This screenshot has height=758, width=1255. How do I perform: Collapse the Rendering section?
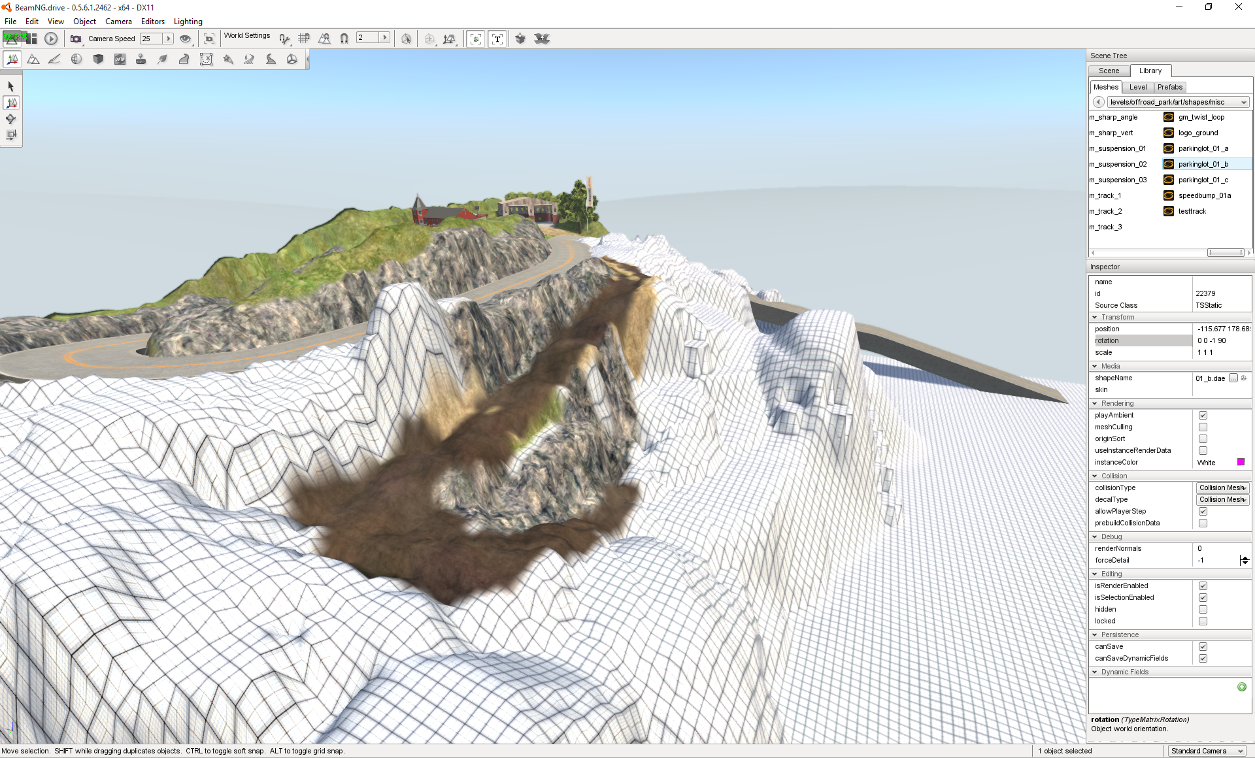pyautogui.click(x=1095, y=403)
